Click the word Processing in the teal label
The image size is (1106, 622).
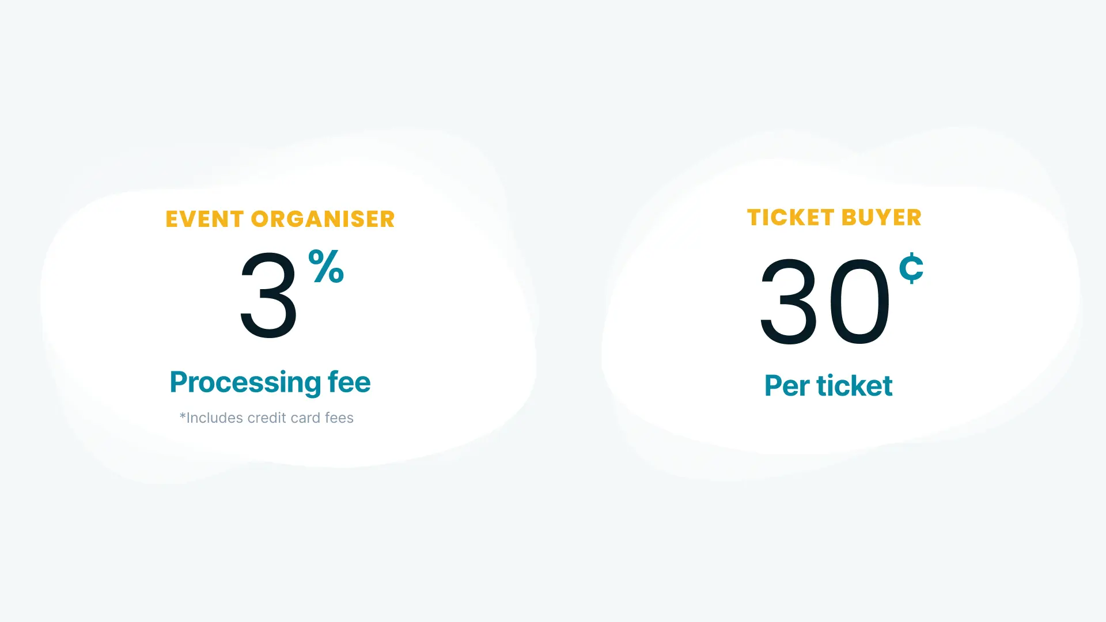[x=245, y=382]
